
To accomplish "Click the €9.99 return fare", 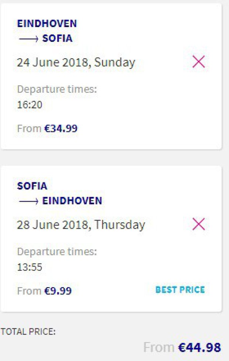I will tap(58, 291).
